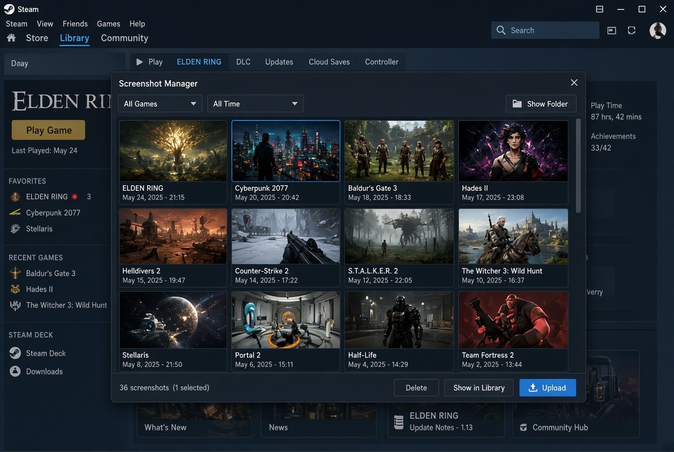The height and width of the screenshot is (452, 674).
Task: Click the Baldur's Gate 3 icon in Recent Games
Action: [16, 273]
